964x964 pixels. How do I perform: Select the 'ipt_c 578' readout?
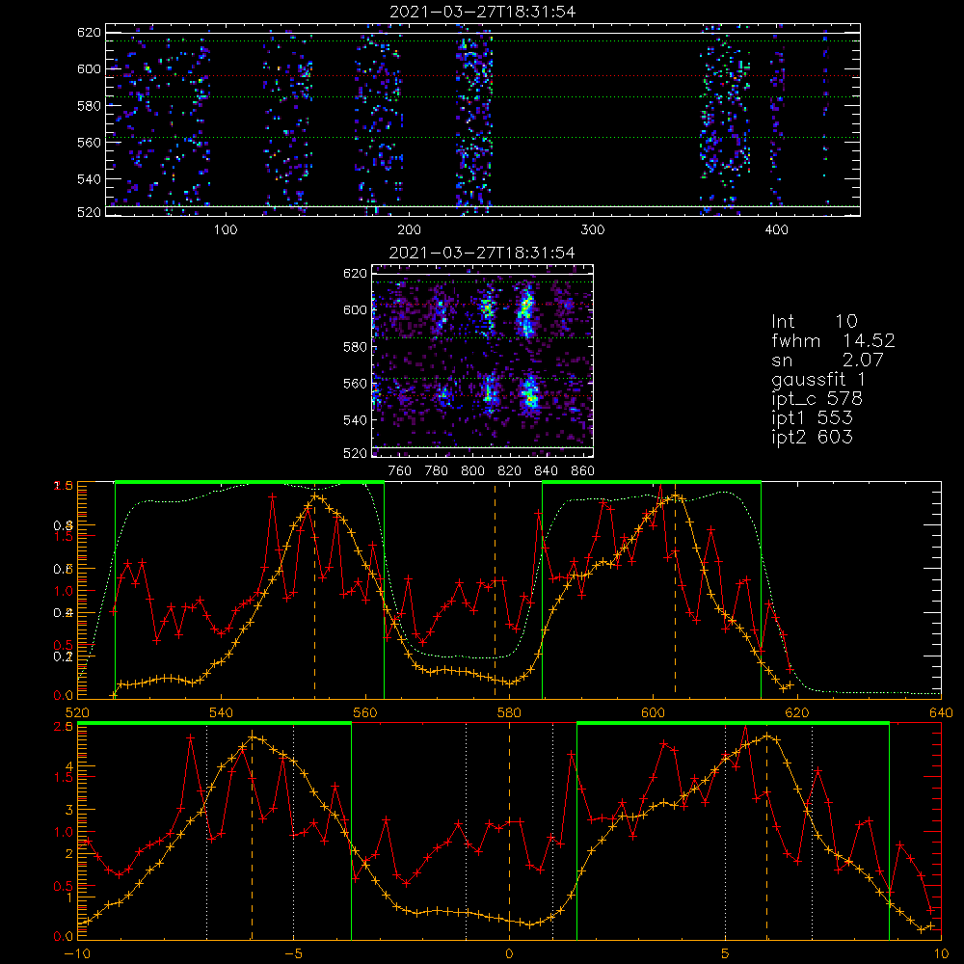pos(817,399)
